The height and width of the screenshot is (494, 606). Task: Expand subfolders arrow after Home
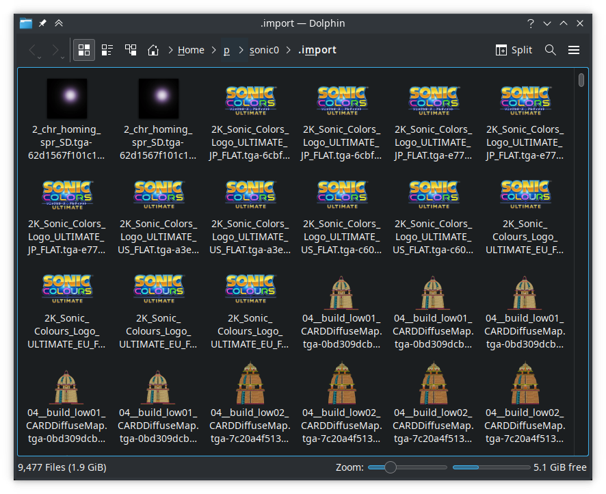tap(213, 50)
